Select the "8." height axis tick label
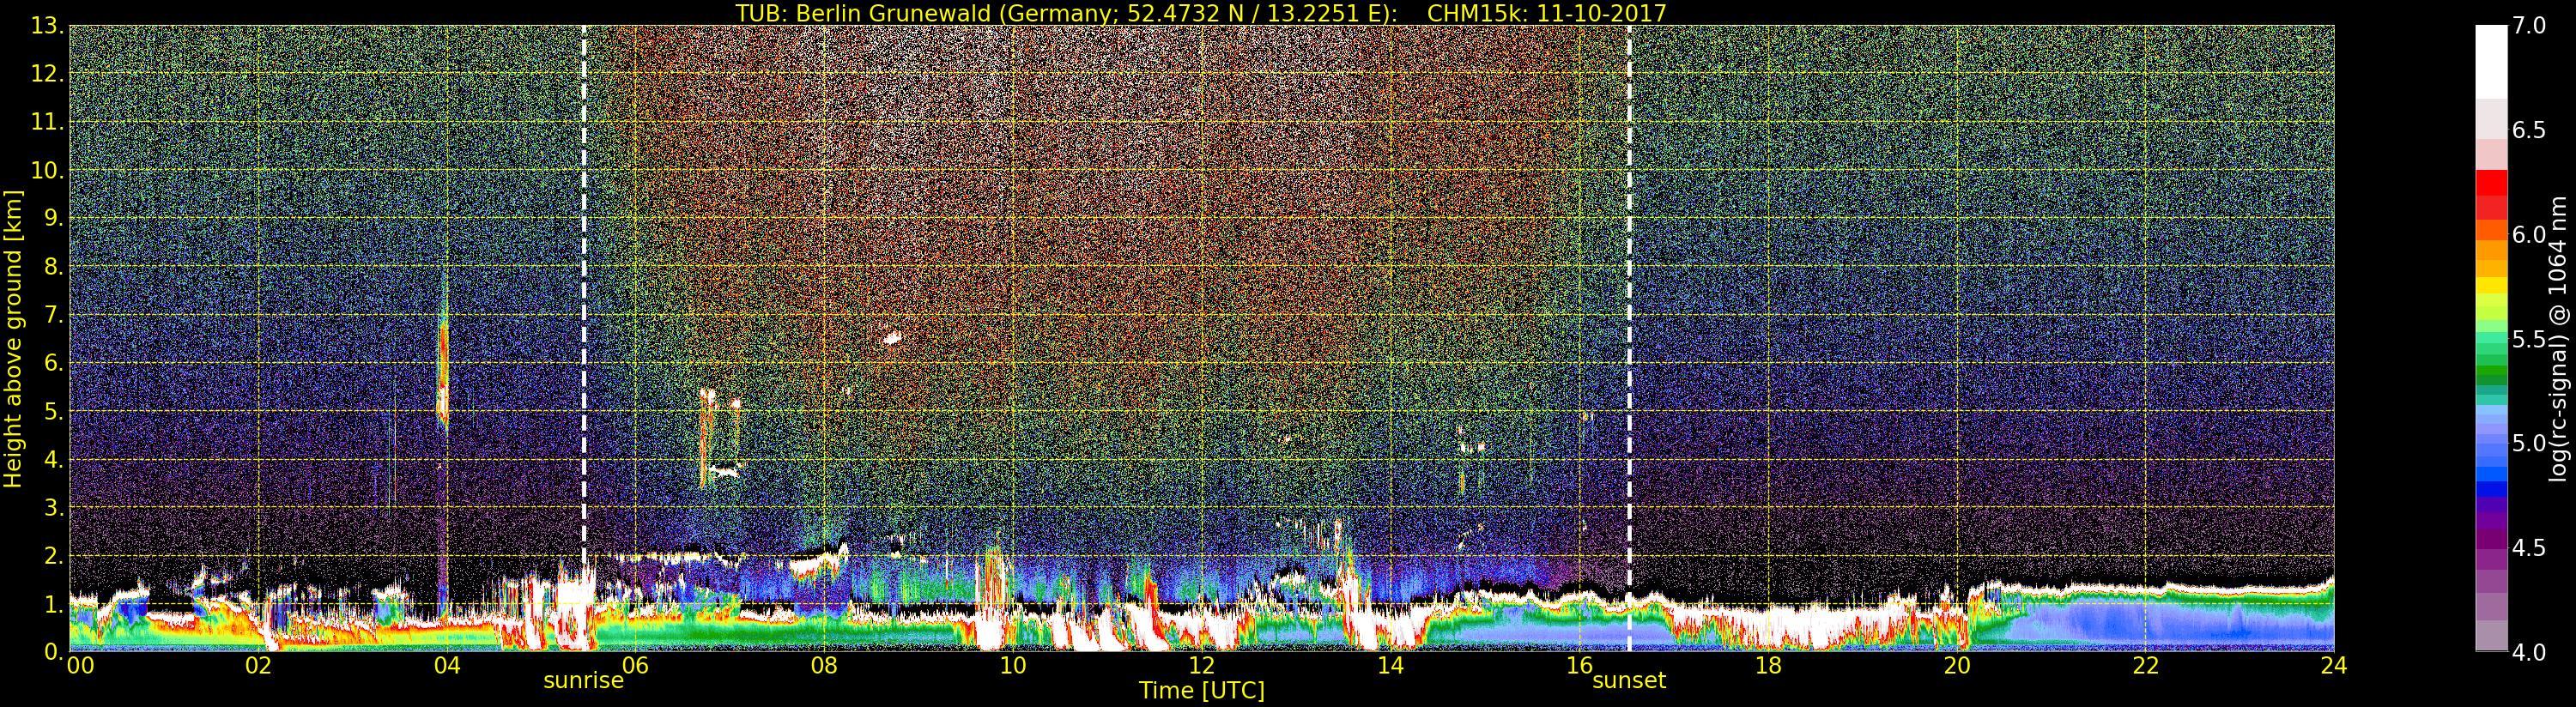 point(54,267)
